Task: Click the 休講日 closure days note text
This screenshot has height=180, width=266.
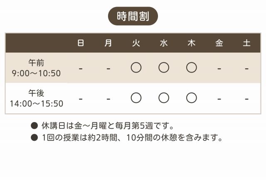Action: (108, 125)
